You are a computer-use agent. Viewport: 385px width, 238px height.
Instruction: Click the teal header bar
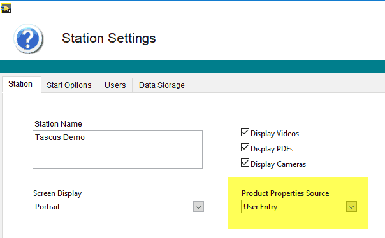192,67
